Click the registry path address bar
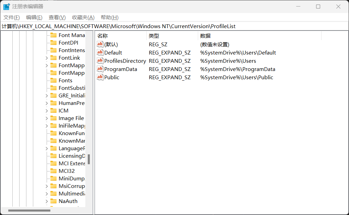This screenshot has width=349, height=215. click(171, 26)
